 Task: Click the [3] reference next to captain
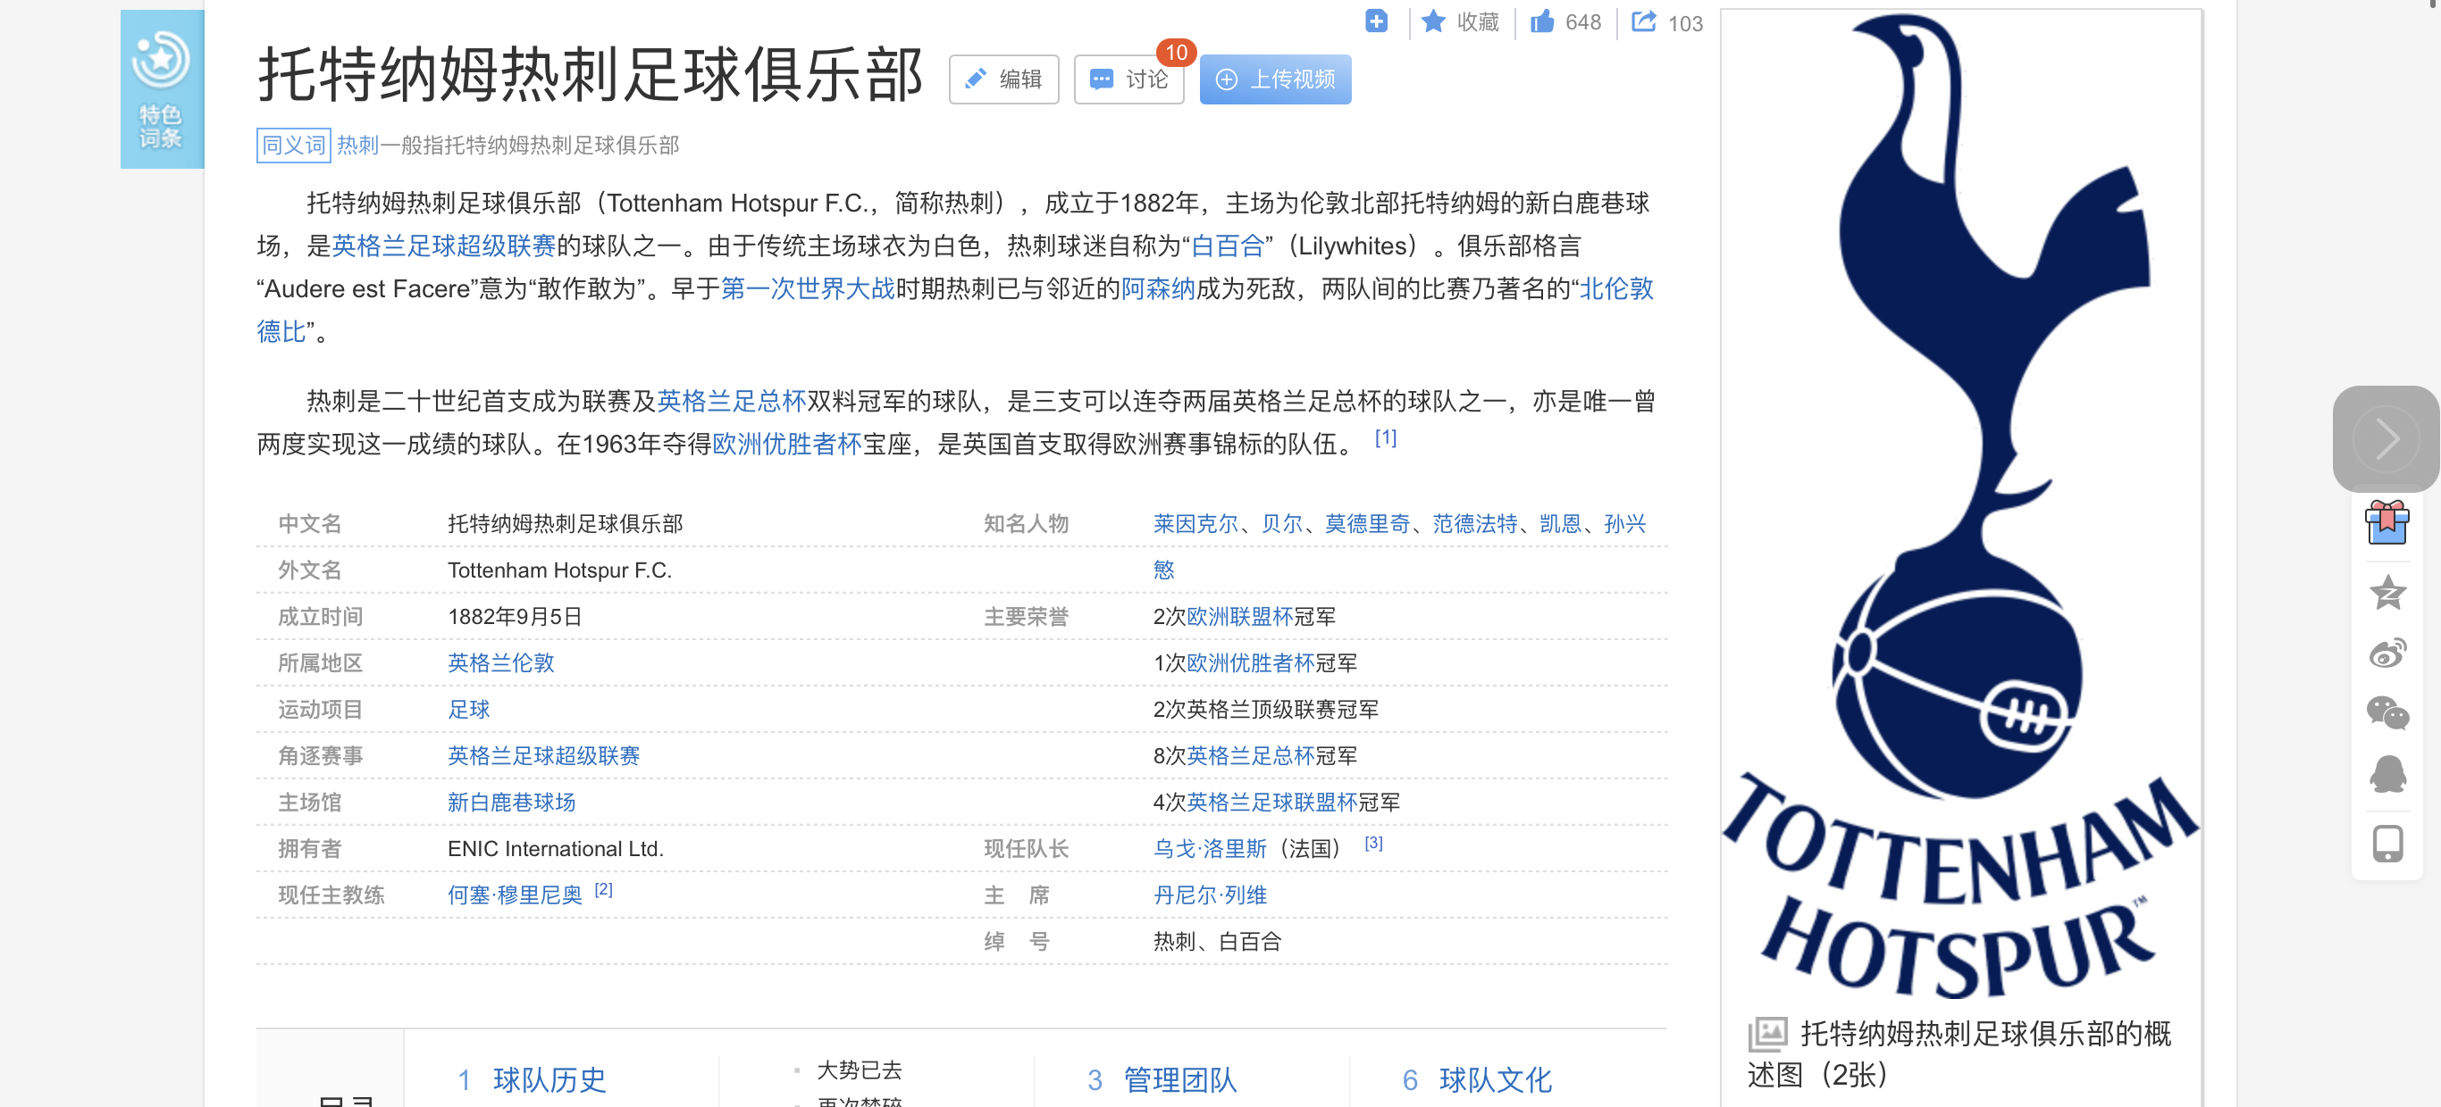[x=1373, y=843]
